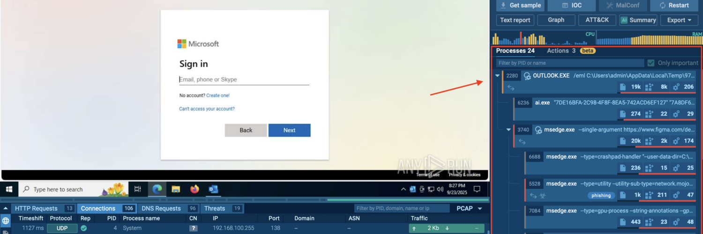703x234 pixels.
Task: Open the Export dropdown
Action: (x=679, y=20)
